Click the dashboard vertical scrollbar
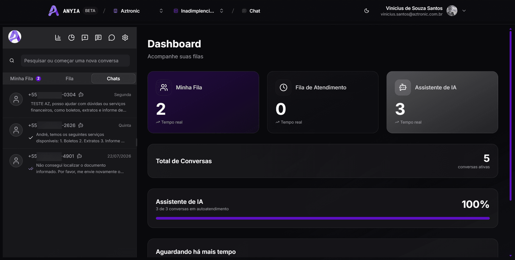The image size is (515, 260). [x=510, y=115]
